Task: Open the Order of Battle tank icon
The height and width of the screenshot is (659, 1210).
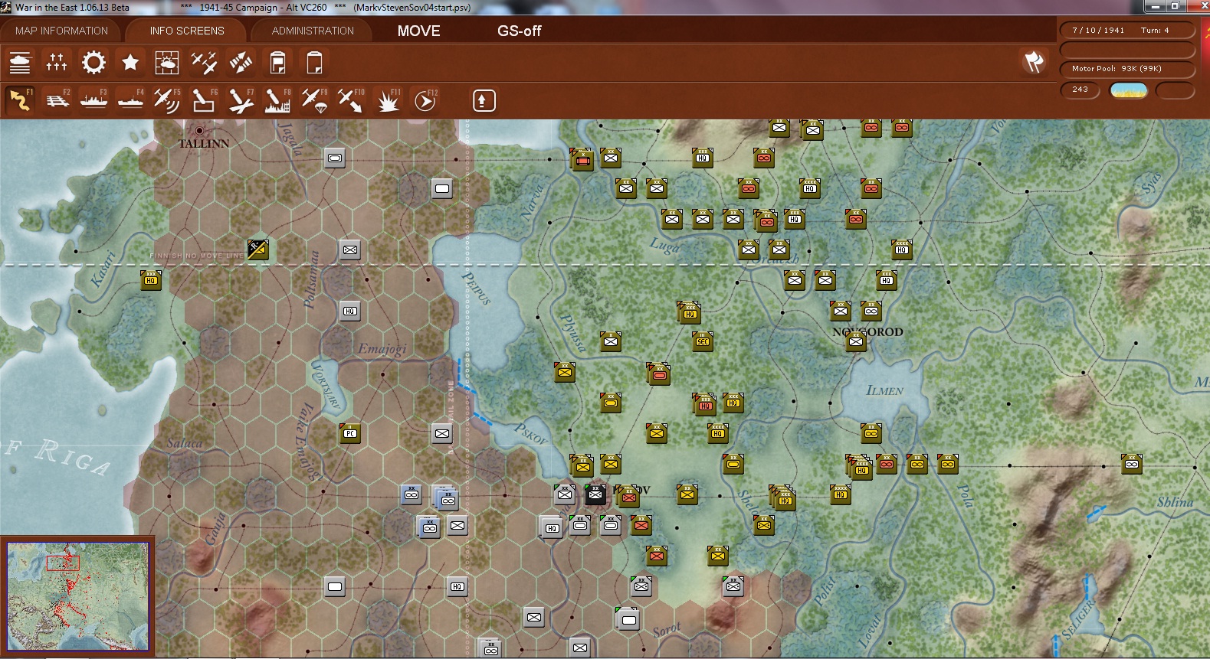Action: (20, 63)
